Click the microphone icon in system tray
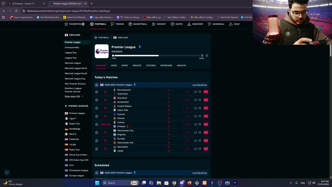 296,183
